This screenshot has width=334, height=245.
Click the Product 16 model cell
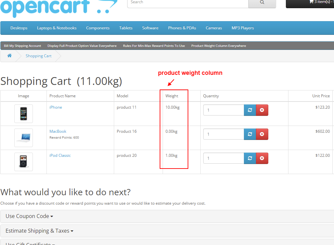(127, 131)
